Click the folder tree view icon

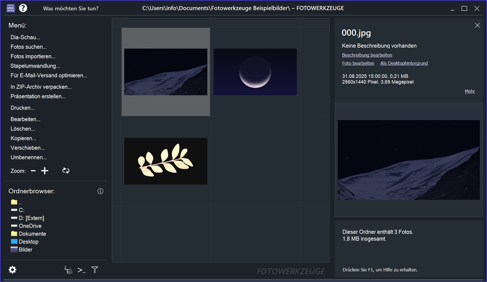tap(68, 270)
